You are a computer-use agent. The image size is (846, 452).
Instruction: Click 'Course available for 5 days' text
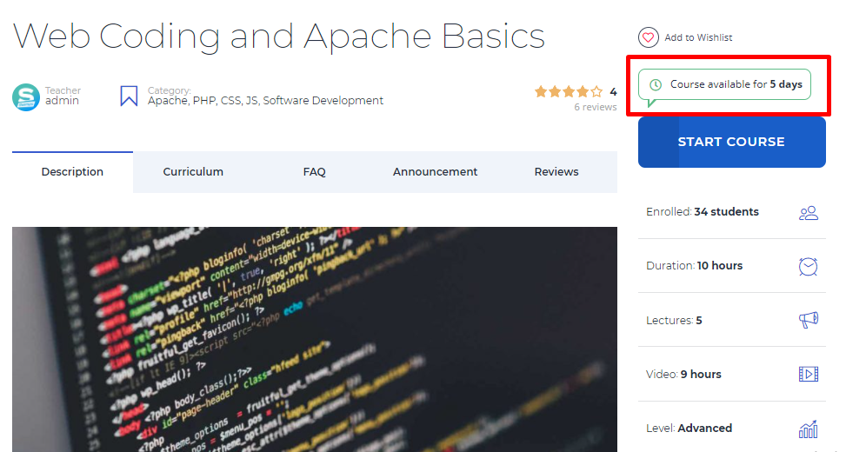736,84
